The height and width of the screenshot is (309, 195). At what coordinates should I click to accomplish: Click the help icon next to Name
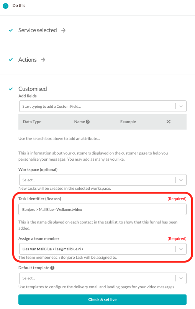(x=88, y=122)
